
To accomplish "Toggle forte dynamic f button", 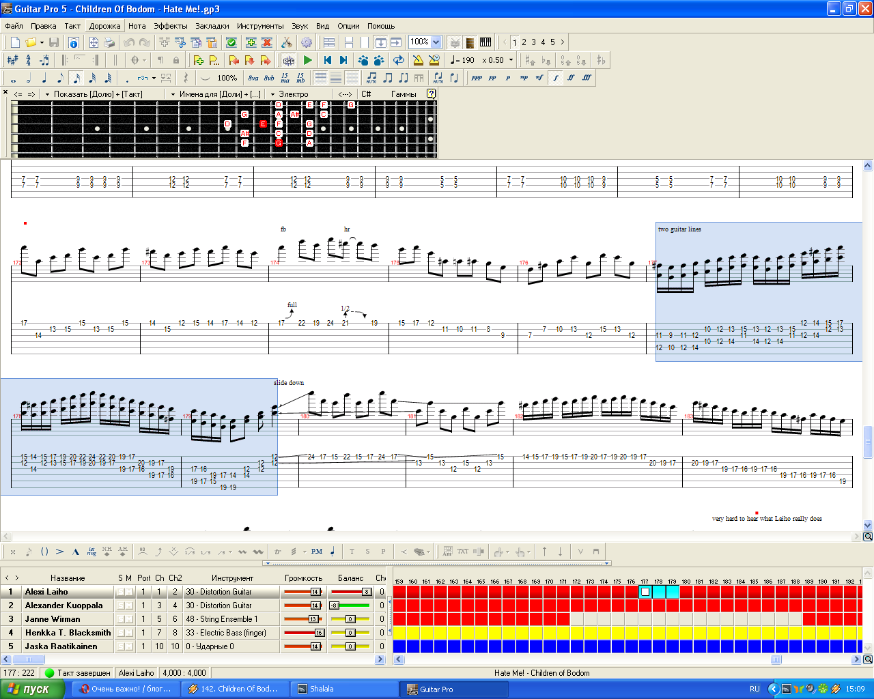I will point(555,78).
